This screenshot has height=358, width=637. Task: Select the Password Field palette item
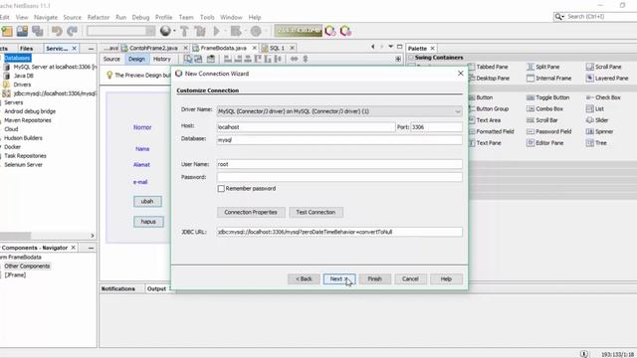[x=549, y=131]
